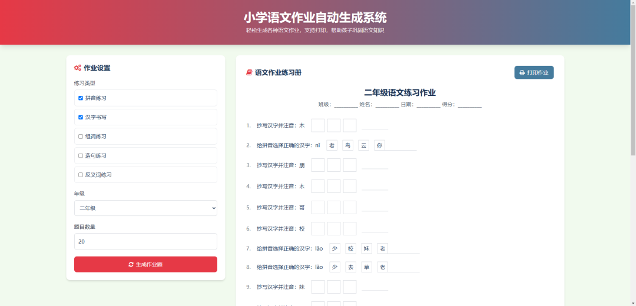636x306 pixels.
Task: Click the 日期 blank in worksheet header
Action: pos(428,105)
